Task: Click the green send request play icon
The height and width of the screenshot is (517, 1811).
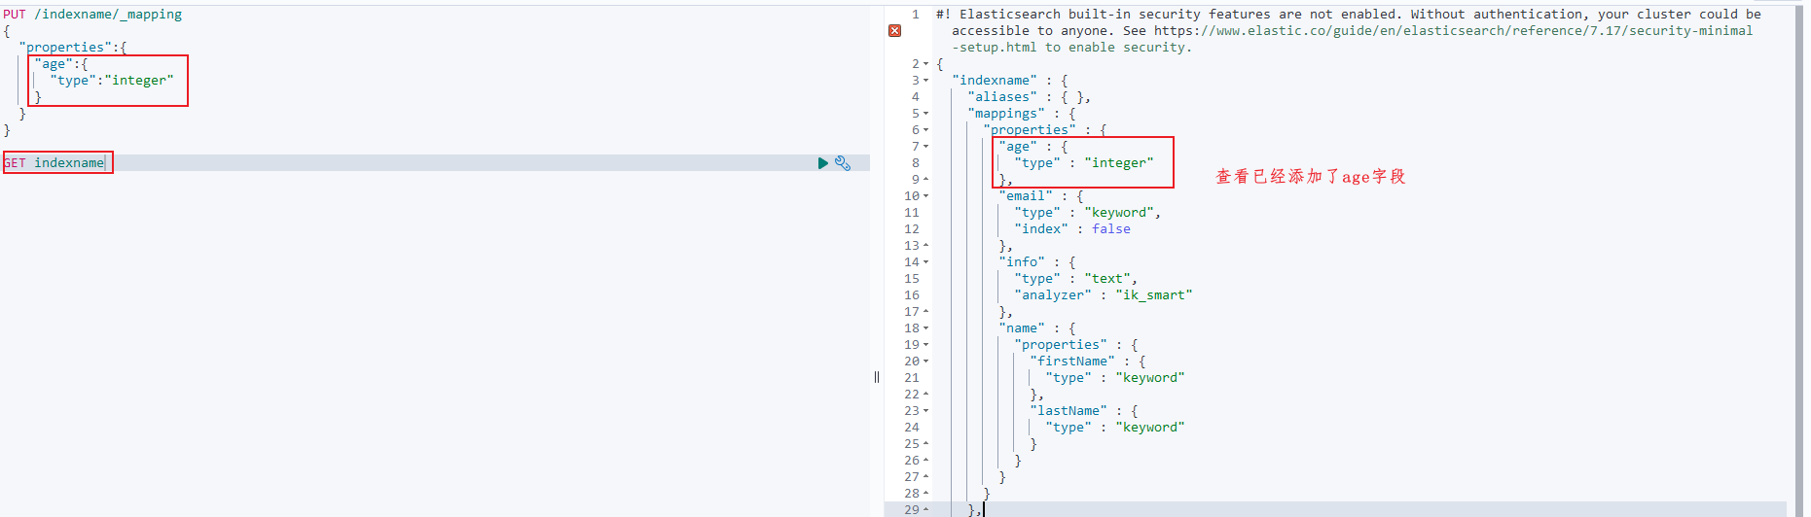Action: coord(823,163)
